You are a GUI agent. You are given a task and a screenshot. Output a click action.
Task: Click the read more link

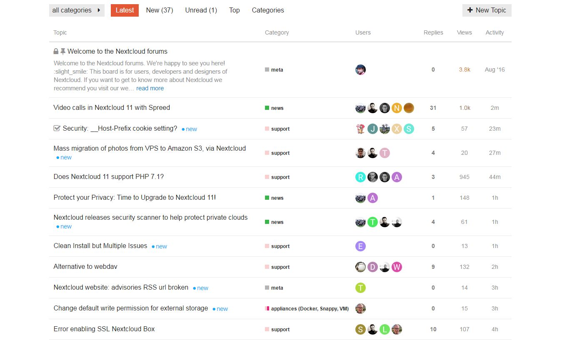(150, 88)
